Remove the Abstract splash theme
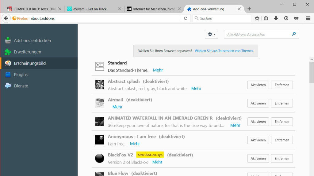This screenshot has height=176, width=314. coord(282,85)
